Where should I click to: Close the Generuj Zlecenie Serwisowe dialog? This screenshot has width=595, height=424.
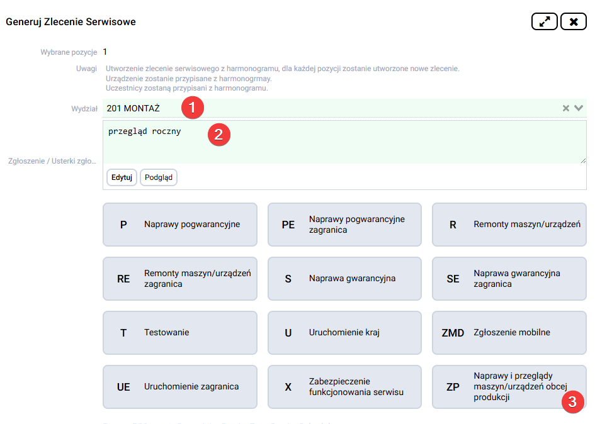click(x=574, y=21)
